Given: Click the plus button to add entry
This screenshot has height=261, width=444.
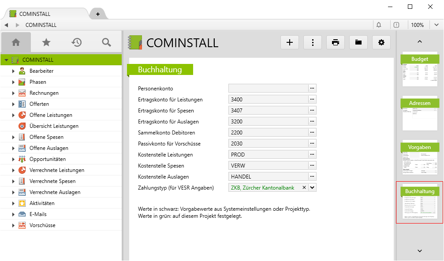Looking at the screenshot, I should pyautogui.click(x=290, y=42).
